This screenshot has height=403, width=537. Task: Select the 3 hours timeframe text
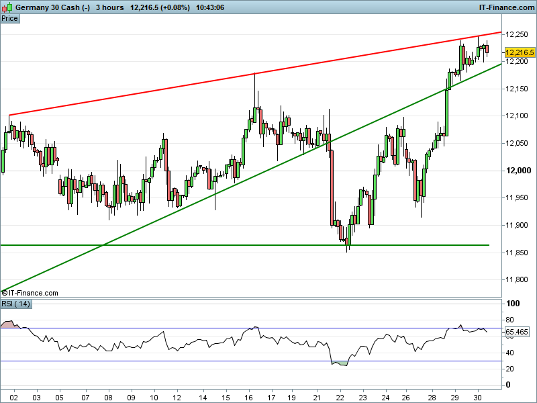click(x=109, y=7)
